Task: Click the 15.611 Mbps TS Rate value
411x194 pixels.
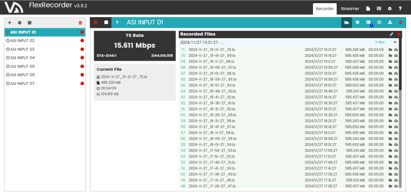Action: pyautogui.click(x=135, y=46)
